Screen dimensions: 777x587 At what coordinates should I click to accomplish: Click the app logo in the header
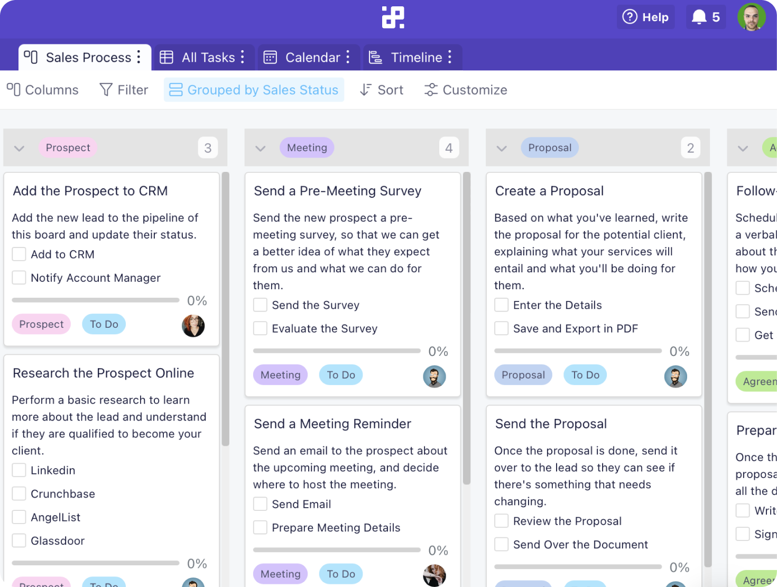click(393, 17)
